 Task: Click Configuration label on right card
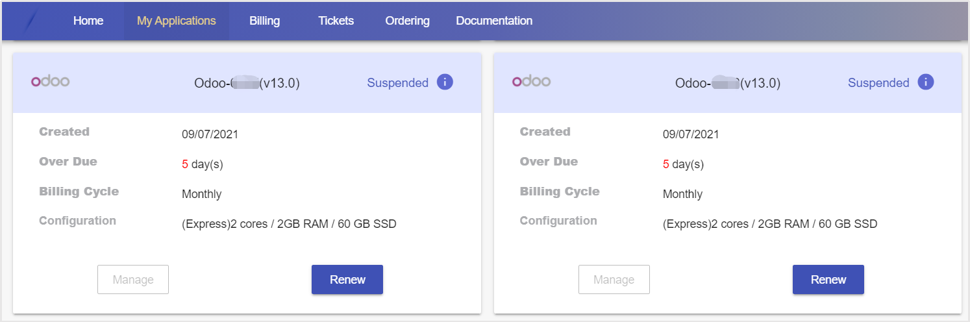pos(558,221)
